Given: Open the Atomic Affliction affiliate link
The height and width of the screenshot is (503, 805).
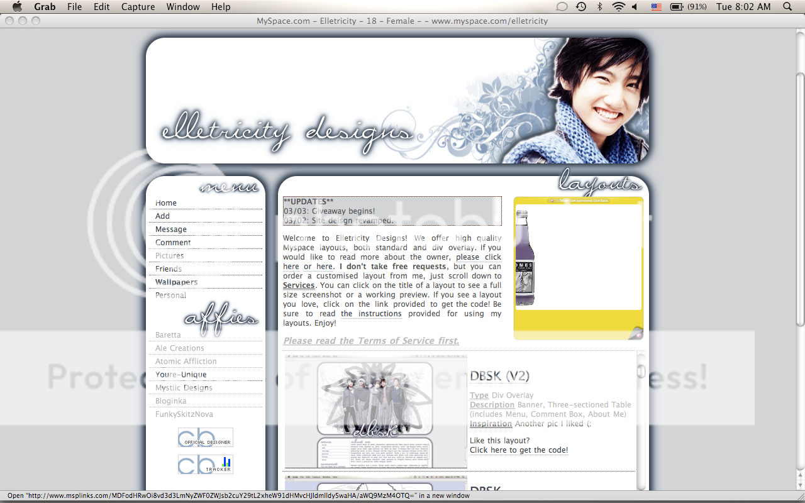Looking at the screenshot, I should (x=186, y=362).
